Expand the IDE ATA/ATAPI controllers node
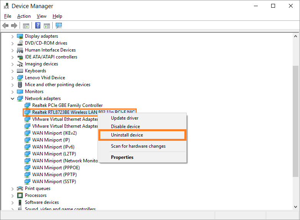This screenshot has height=220, width=300. pyautogui.click(x=12, y=57)
